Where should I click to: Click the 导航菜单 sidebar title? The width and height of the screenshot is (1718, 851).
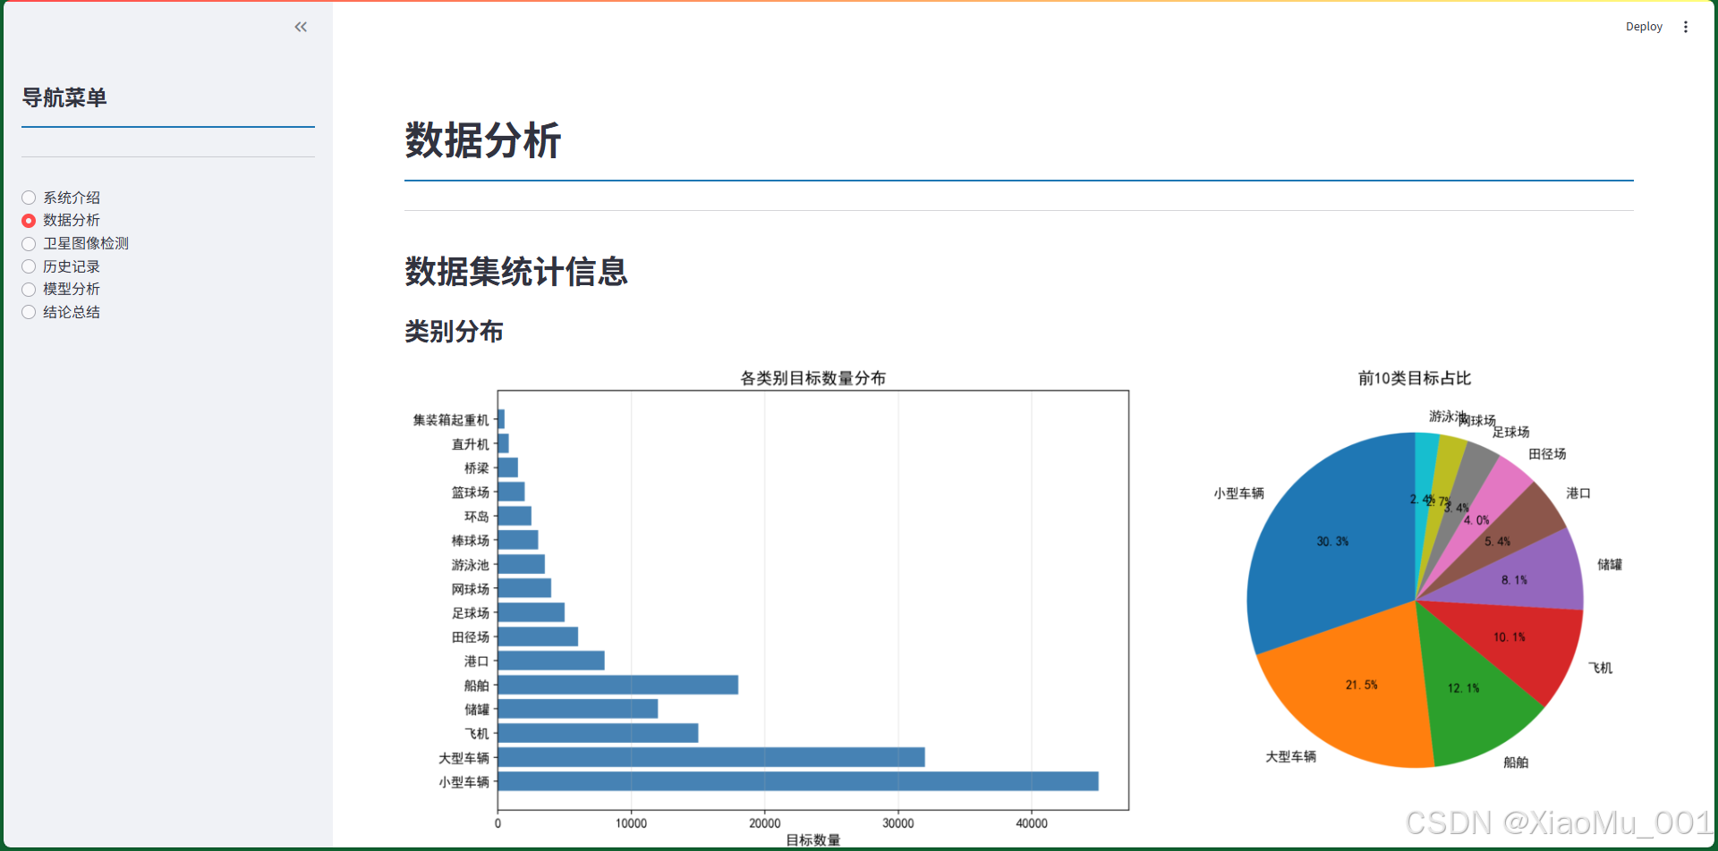tap(64, 98)
